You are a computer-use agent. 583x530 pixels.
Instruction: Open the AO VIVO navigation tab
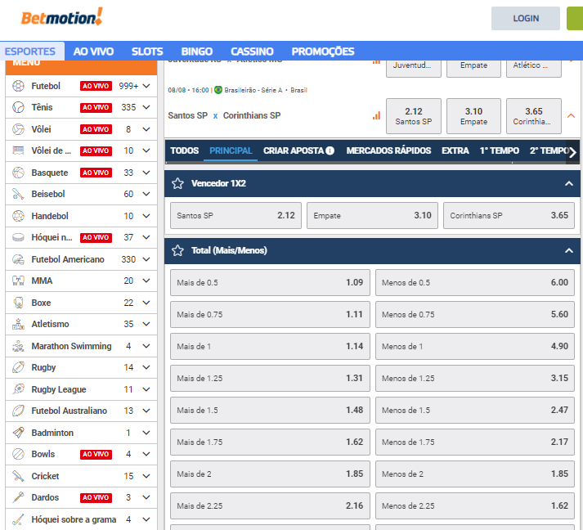(x=93, y=52)
